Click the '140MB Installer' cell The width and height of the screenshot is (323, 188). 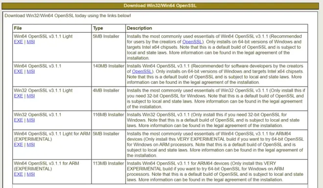tap(108, 74)
